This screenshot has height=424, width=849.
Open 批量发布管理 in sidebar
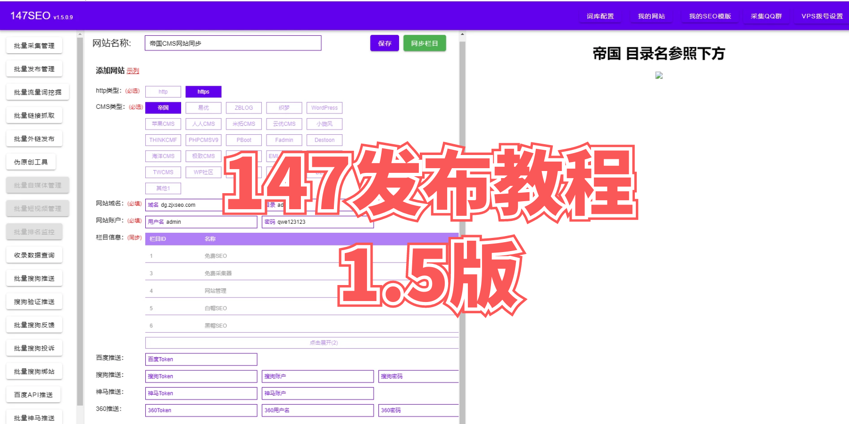pos(34,69)
